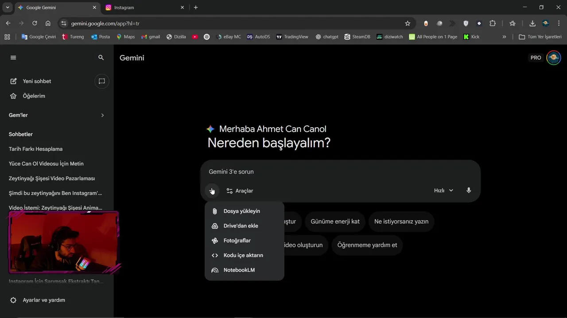Open the SteamDB bookmark
The height and width of the screenshot is (318, 567).
(x=357, y=37)
